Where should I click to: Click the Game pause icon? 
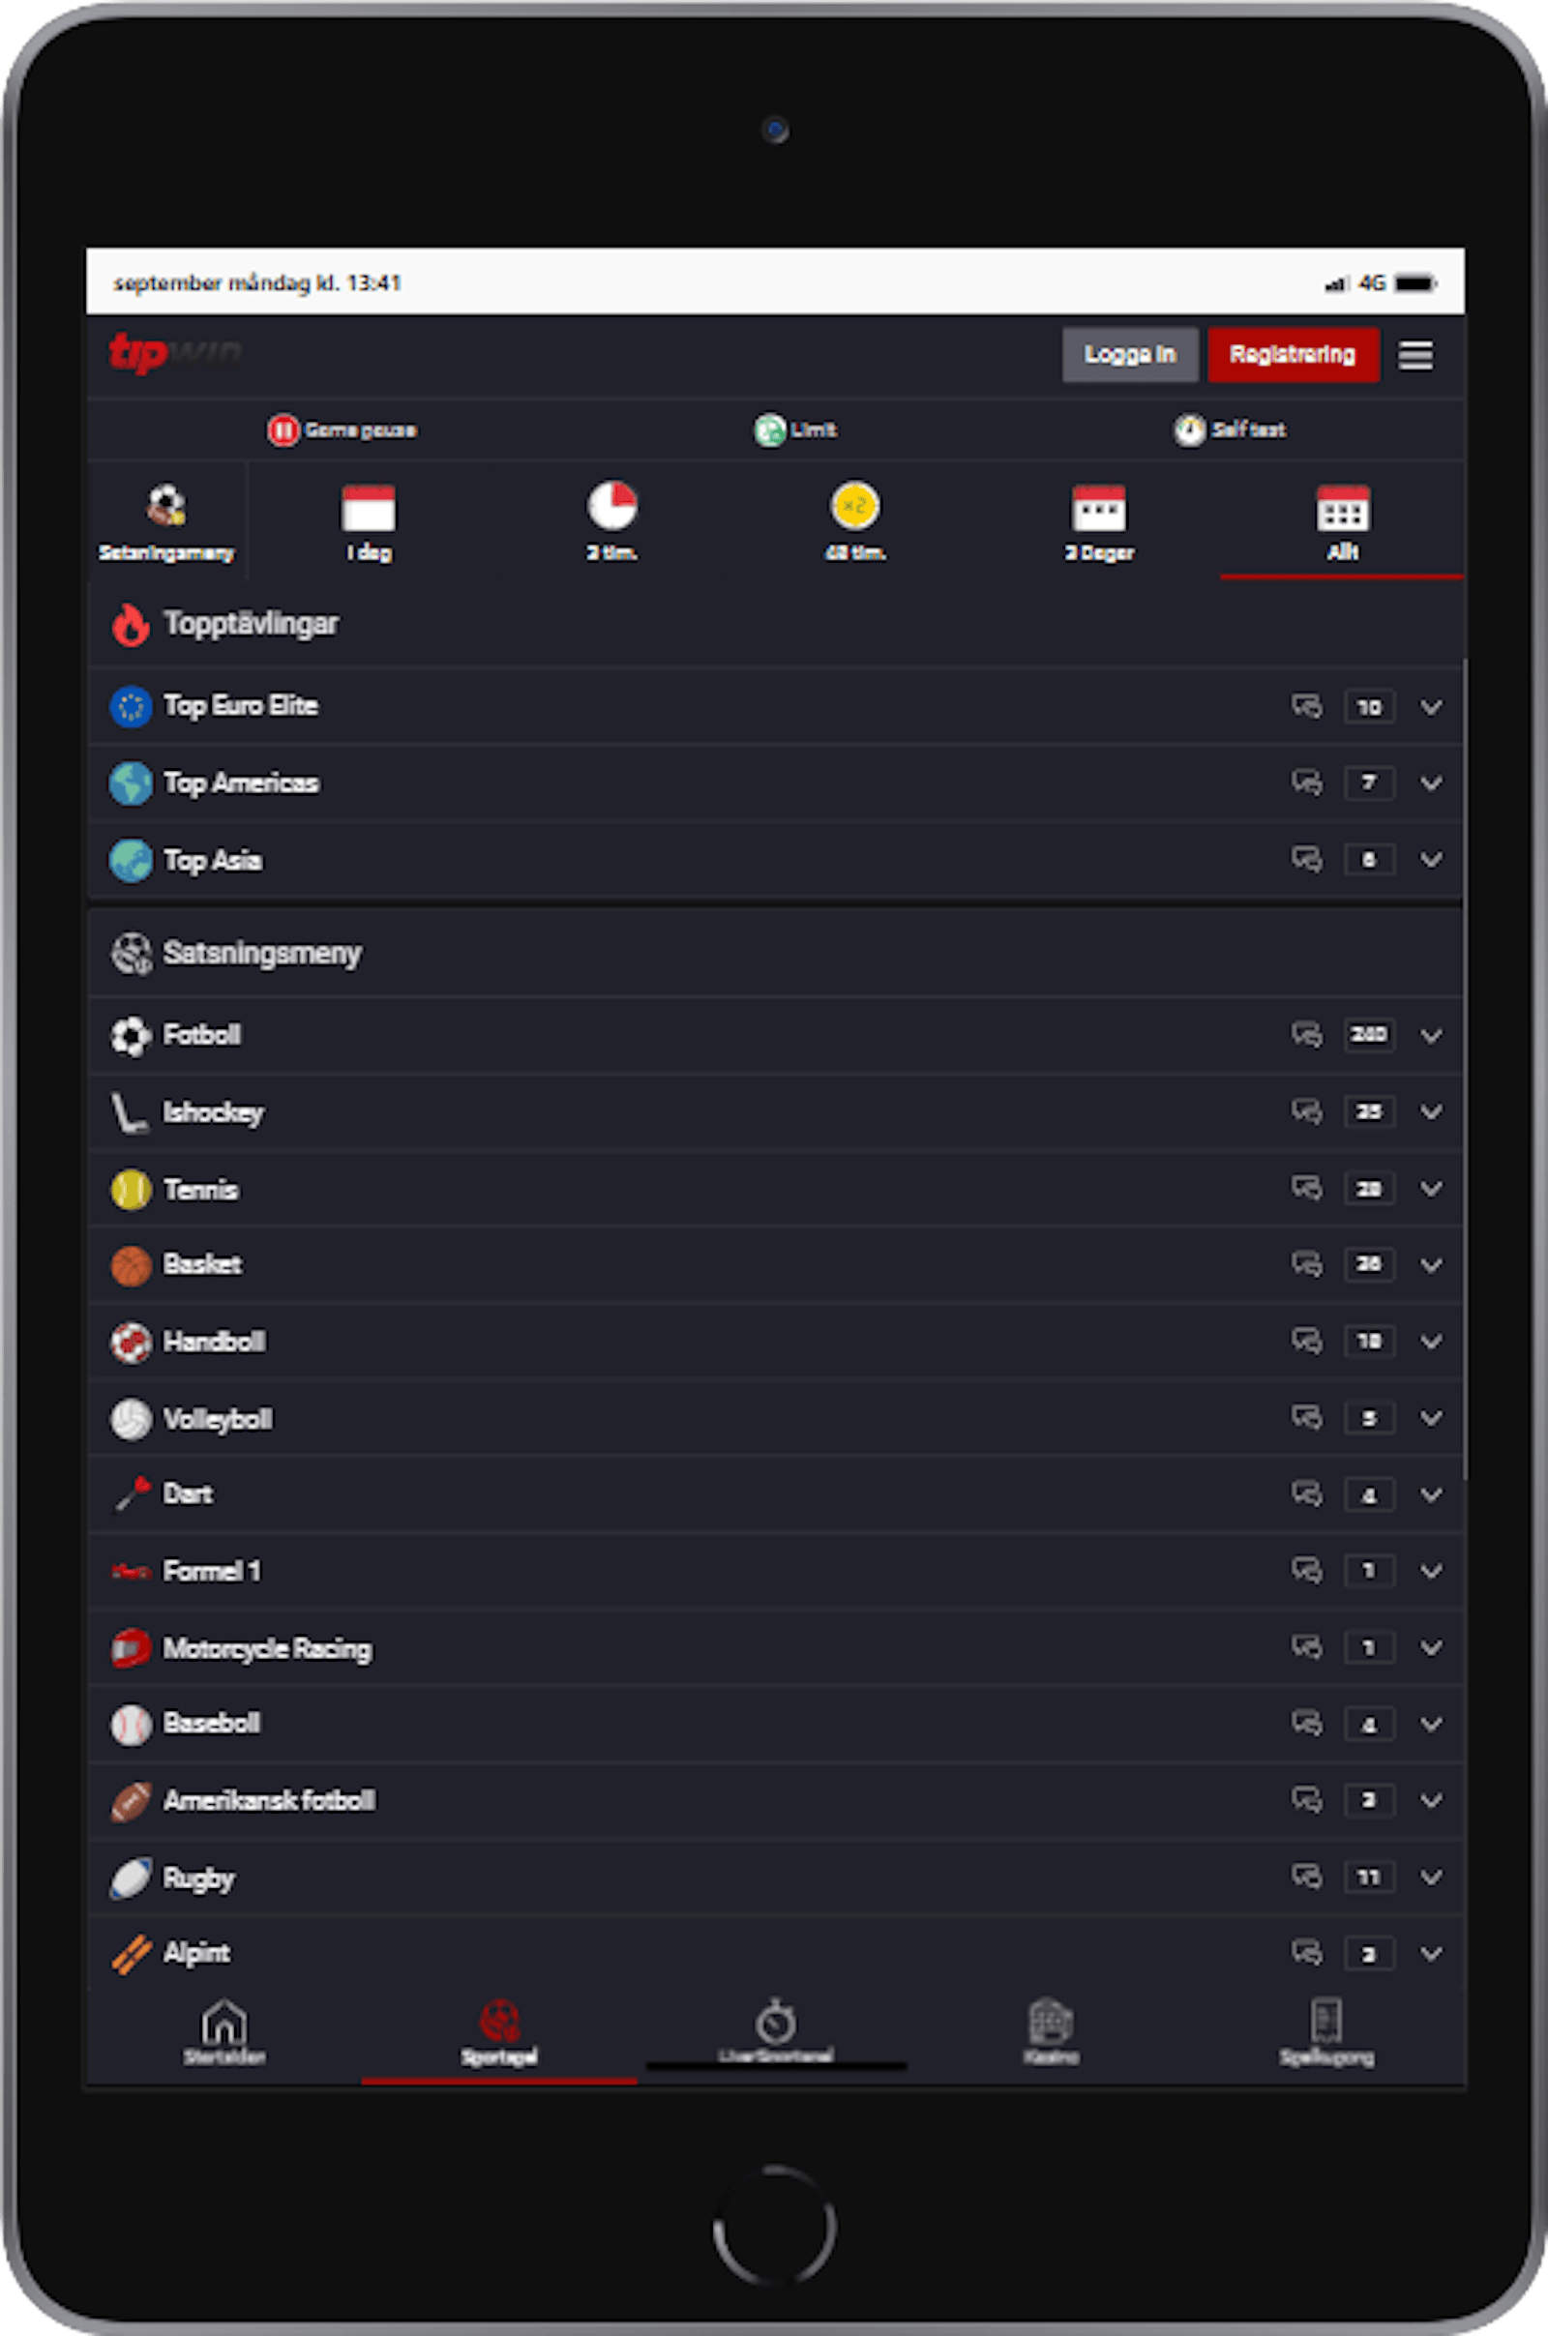click(x=283, y=430)
